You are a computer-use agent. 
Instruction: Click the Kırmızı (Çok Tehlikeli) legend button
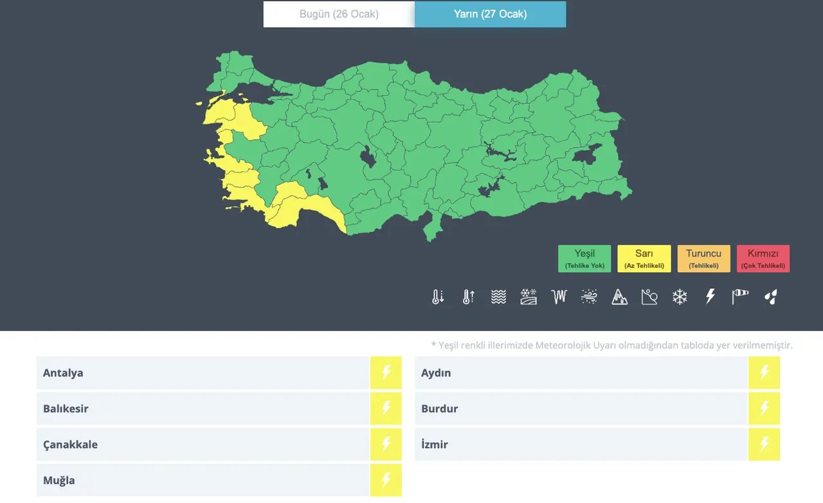coord(763,258)
